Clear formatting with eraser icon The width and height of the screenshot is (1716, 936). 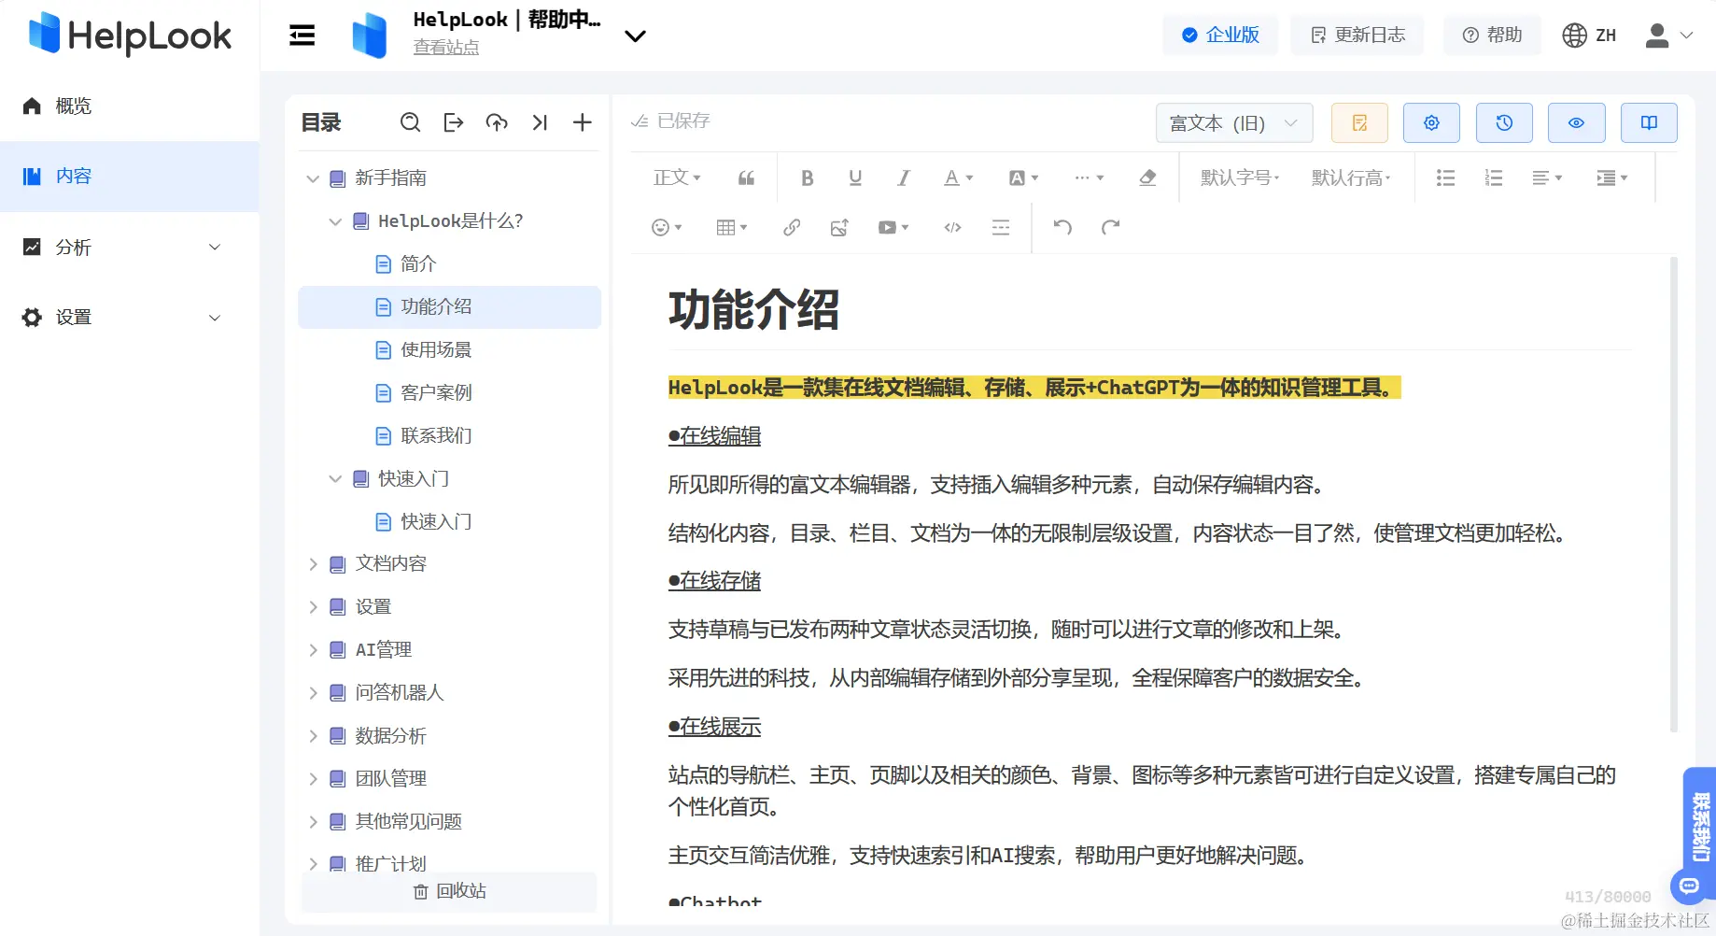(1147, 177)
